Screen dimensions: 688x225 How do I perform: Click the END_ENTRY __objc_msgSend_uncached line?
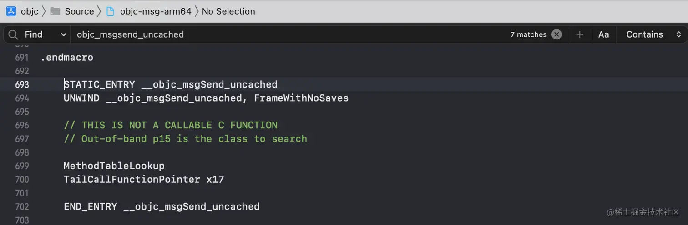(x=162, y=207)
